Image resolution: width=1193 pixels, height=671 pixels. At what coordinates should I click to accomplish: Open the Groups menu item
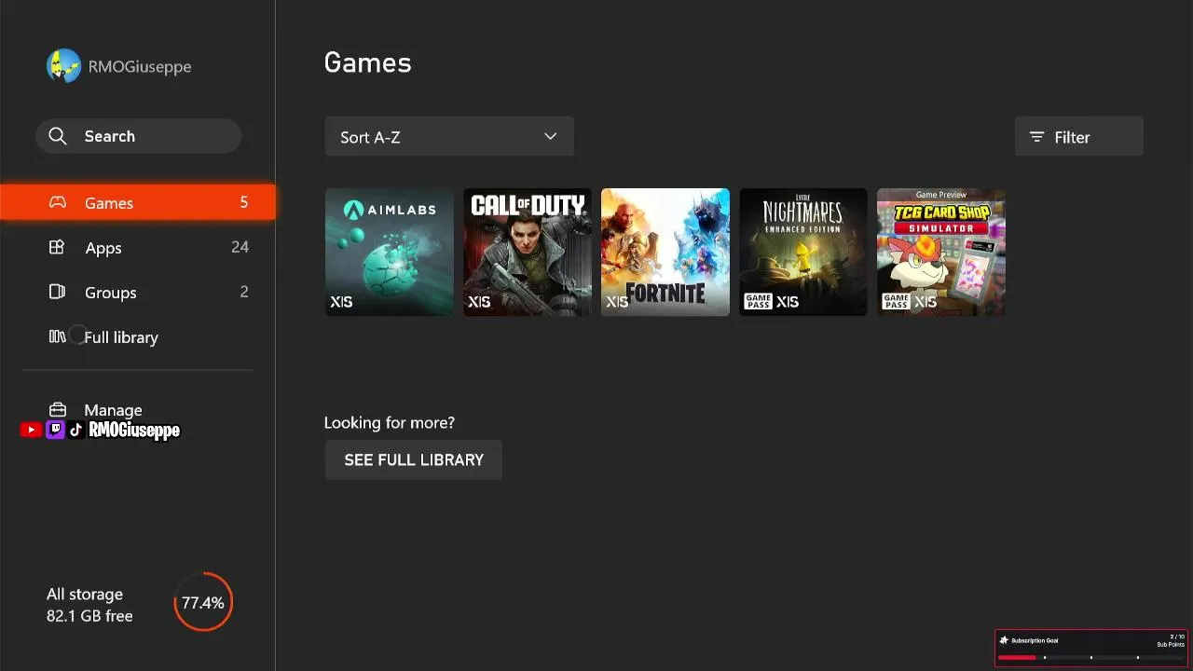[138, 292]
